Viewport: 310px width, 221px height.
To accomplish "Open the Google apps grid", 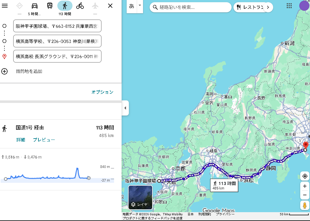I will click(289, 6).
